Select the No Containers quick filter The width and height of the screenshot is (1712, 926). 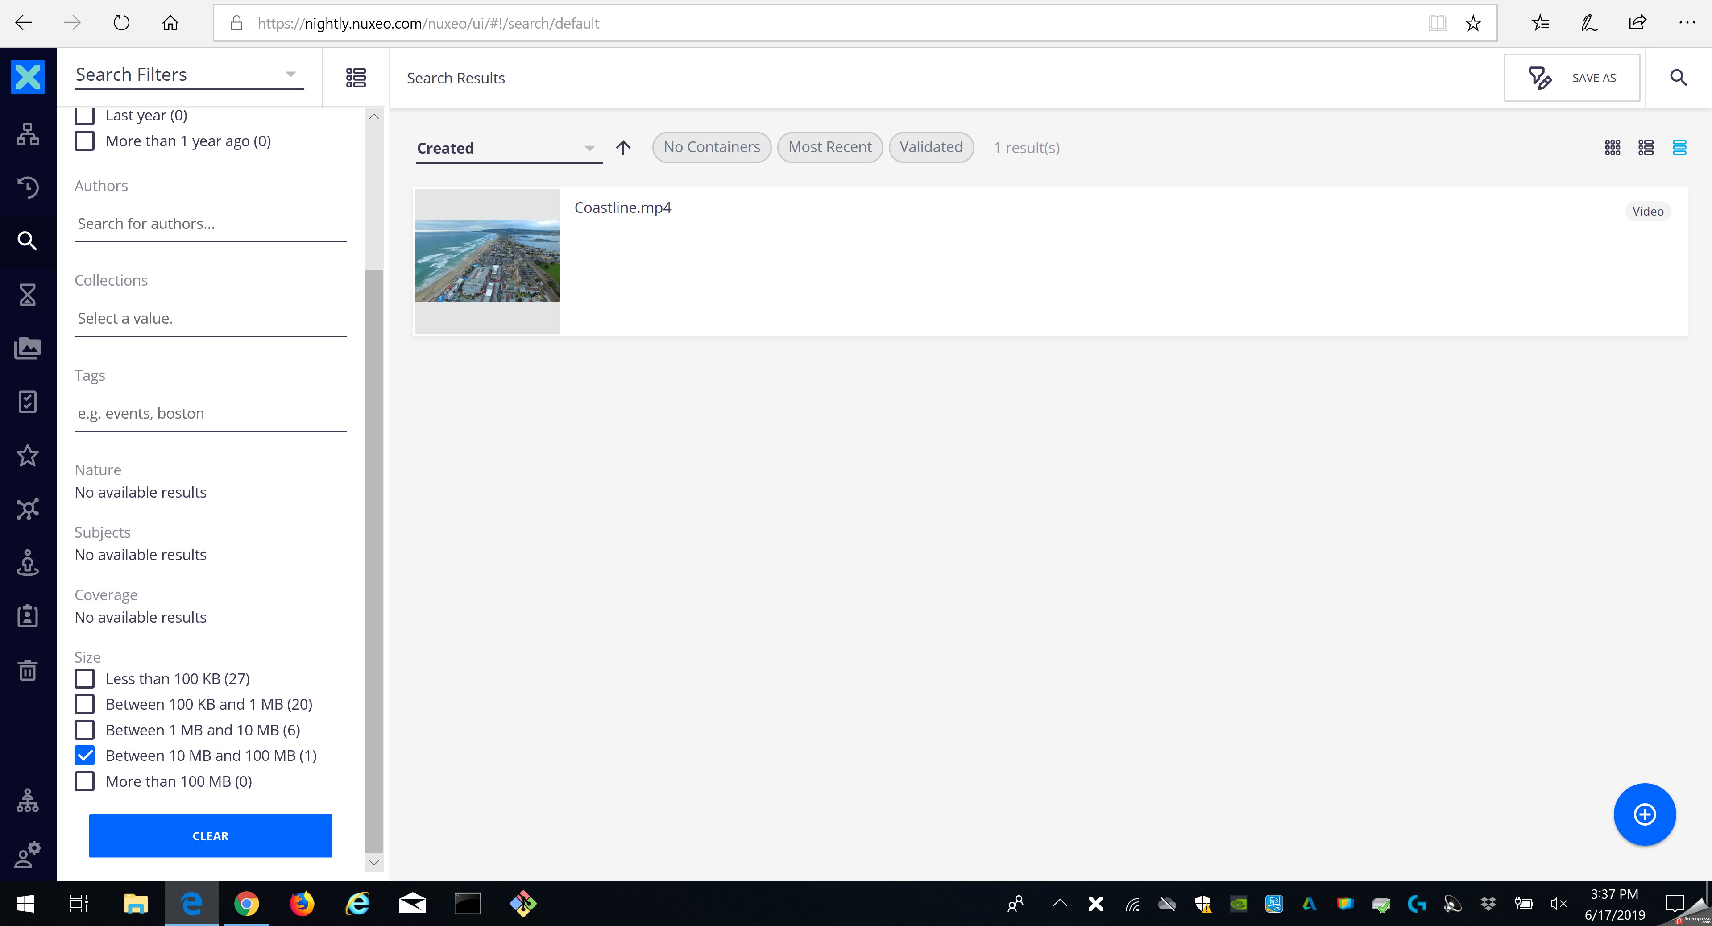pos(711,147)
